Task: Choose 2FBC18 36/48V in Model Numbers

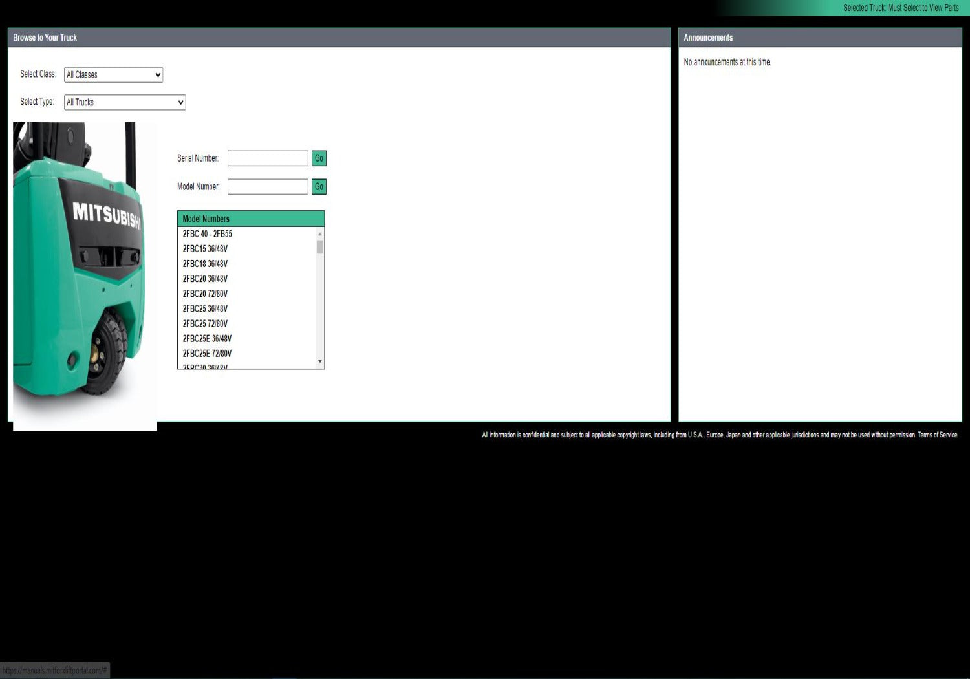Action: pyautogui.click(x=205, y=264)
